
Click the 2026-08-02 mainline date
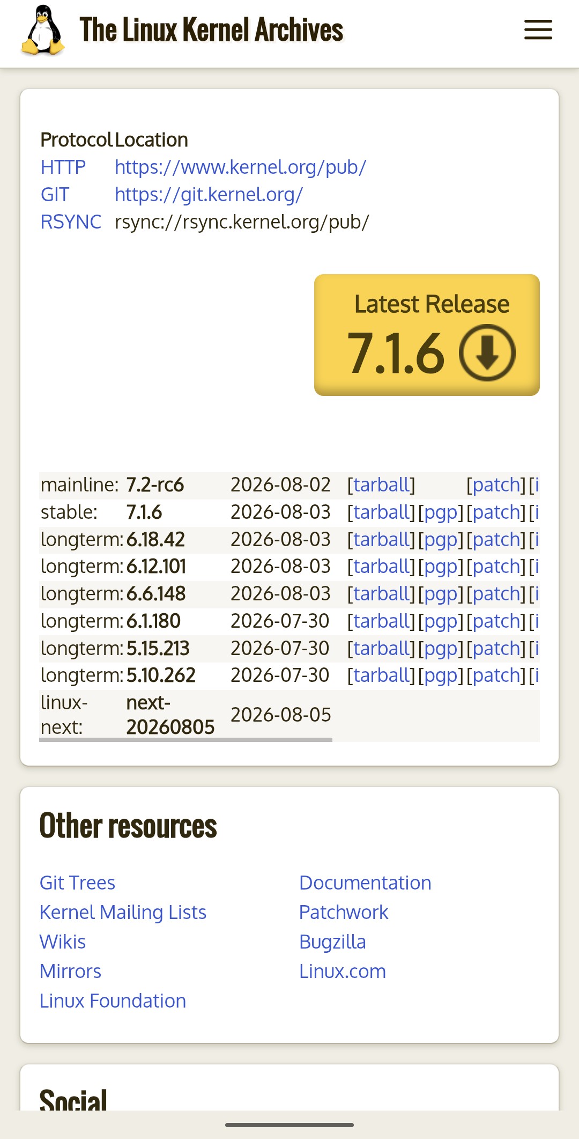click(280, 485)
